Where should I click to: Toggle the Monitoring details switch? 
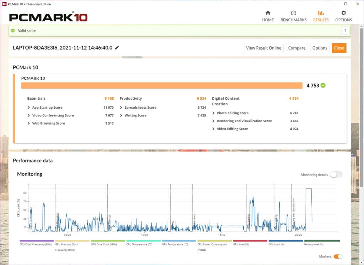click(x=336, y=175)
